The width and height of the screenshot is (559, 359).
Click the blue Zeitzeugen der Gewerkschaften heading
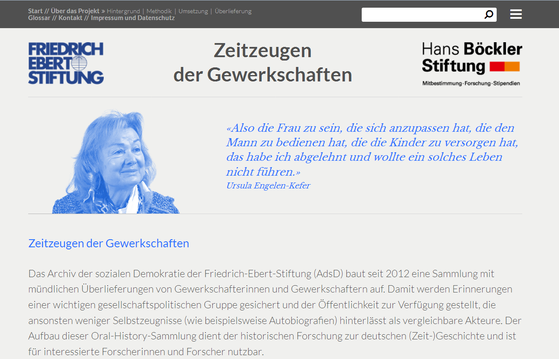click(x=108, y=243)
